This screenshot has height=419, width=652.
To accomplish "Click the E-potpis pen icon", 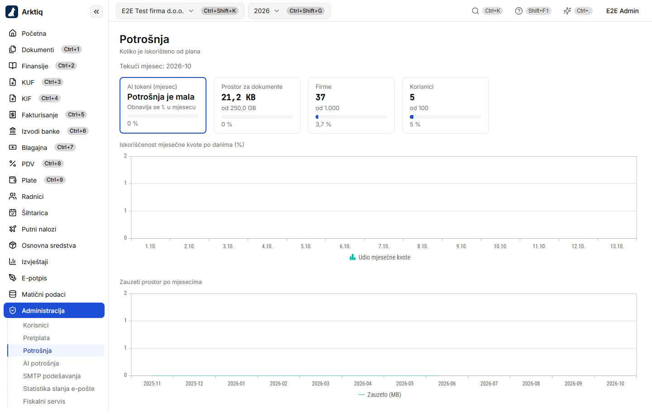I will point(13,278).
